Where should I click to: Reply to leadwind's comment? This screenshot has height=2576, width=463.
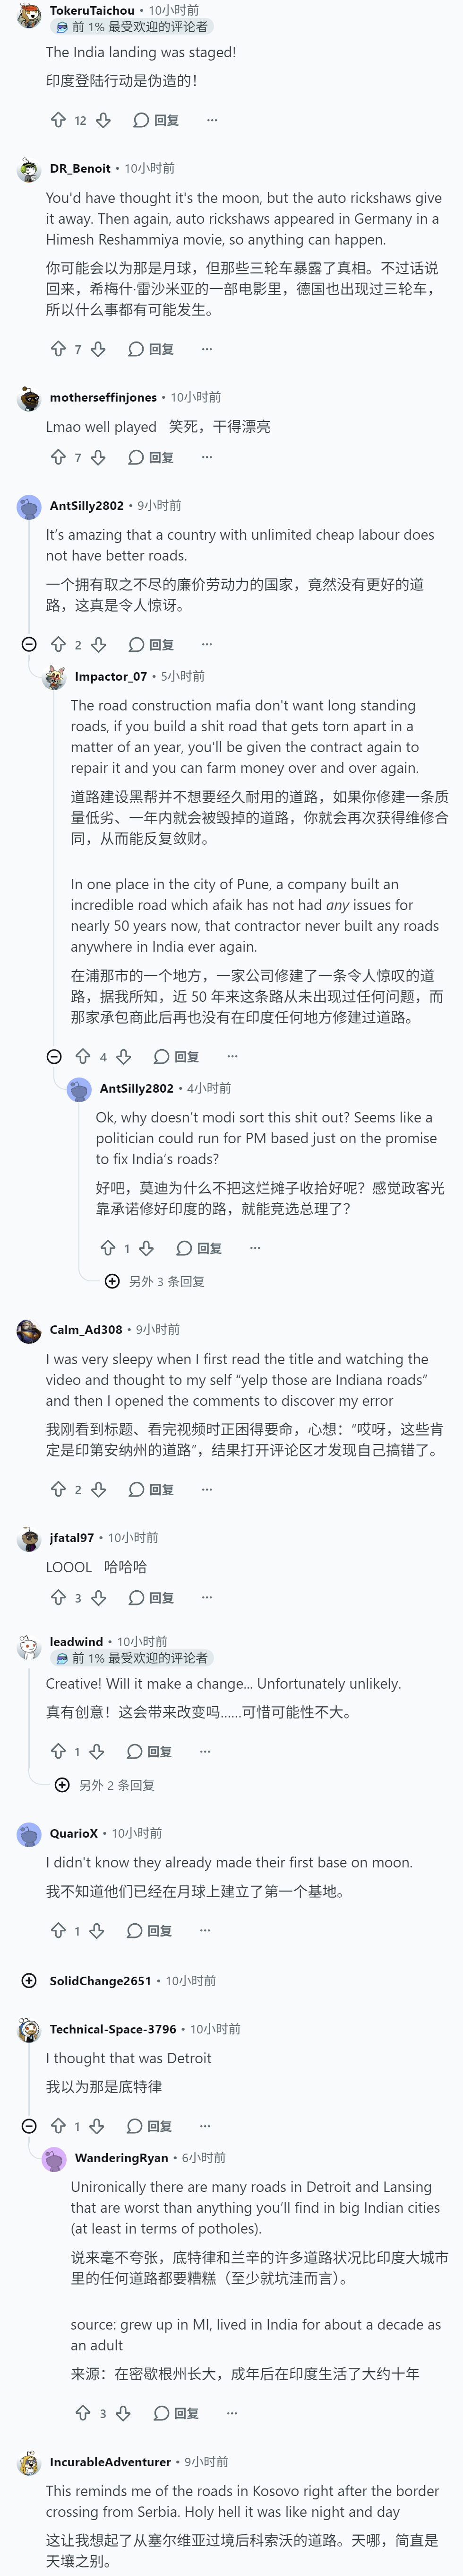click(150, 1751)
